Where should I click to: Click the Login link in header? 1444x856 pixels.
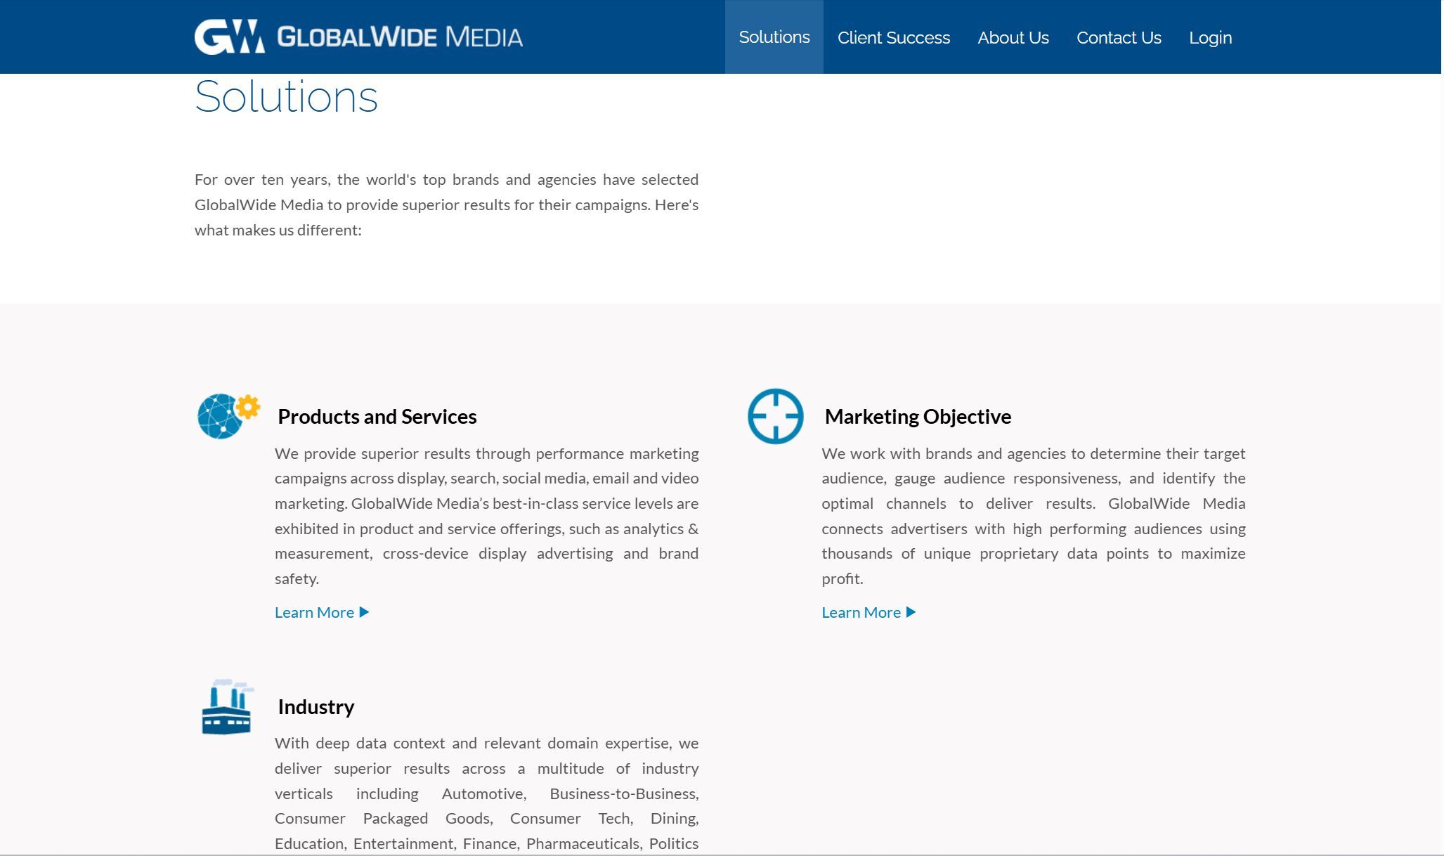pos(1210,38)
